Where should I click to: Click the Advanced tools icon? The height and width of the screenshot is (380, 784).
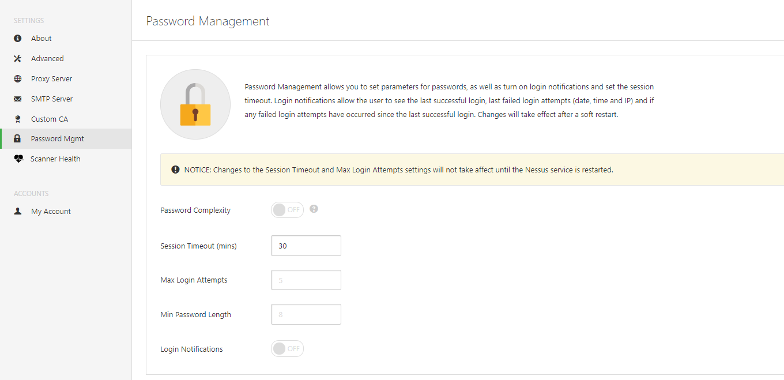(x=17, y=58)
